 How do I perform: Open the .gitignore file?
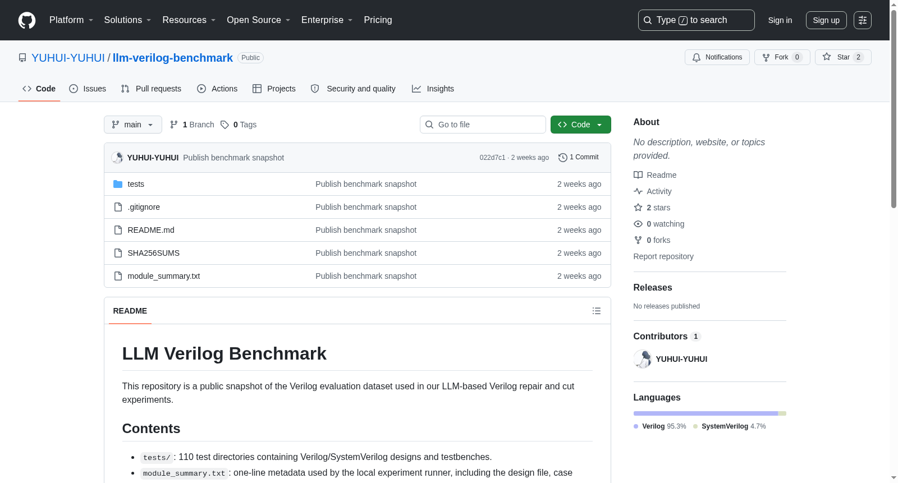point(144,207)
